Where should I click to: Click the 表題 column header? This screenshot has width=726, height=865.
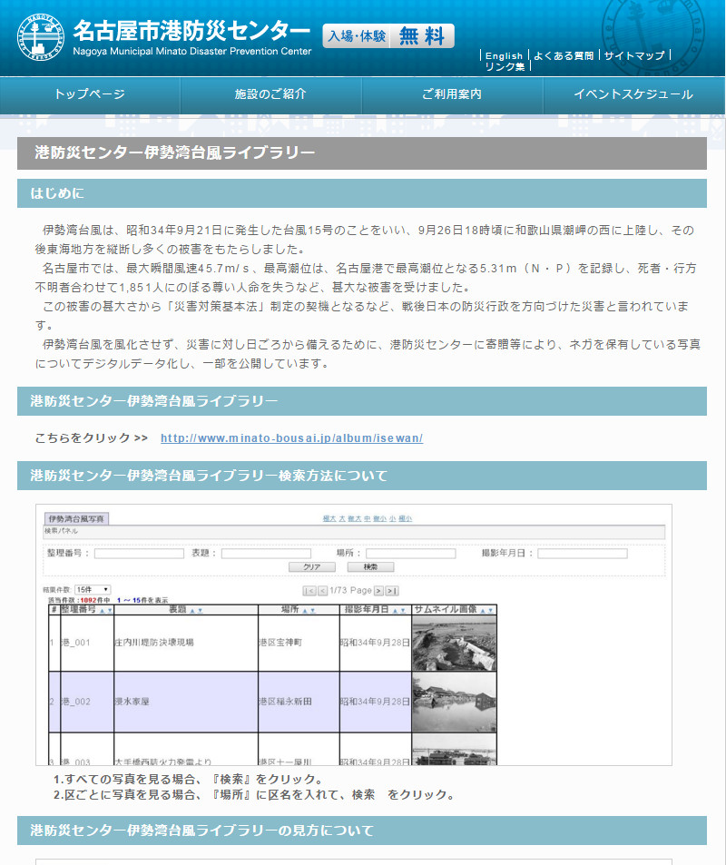[x=186, y=610]
